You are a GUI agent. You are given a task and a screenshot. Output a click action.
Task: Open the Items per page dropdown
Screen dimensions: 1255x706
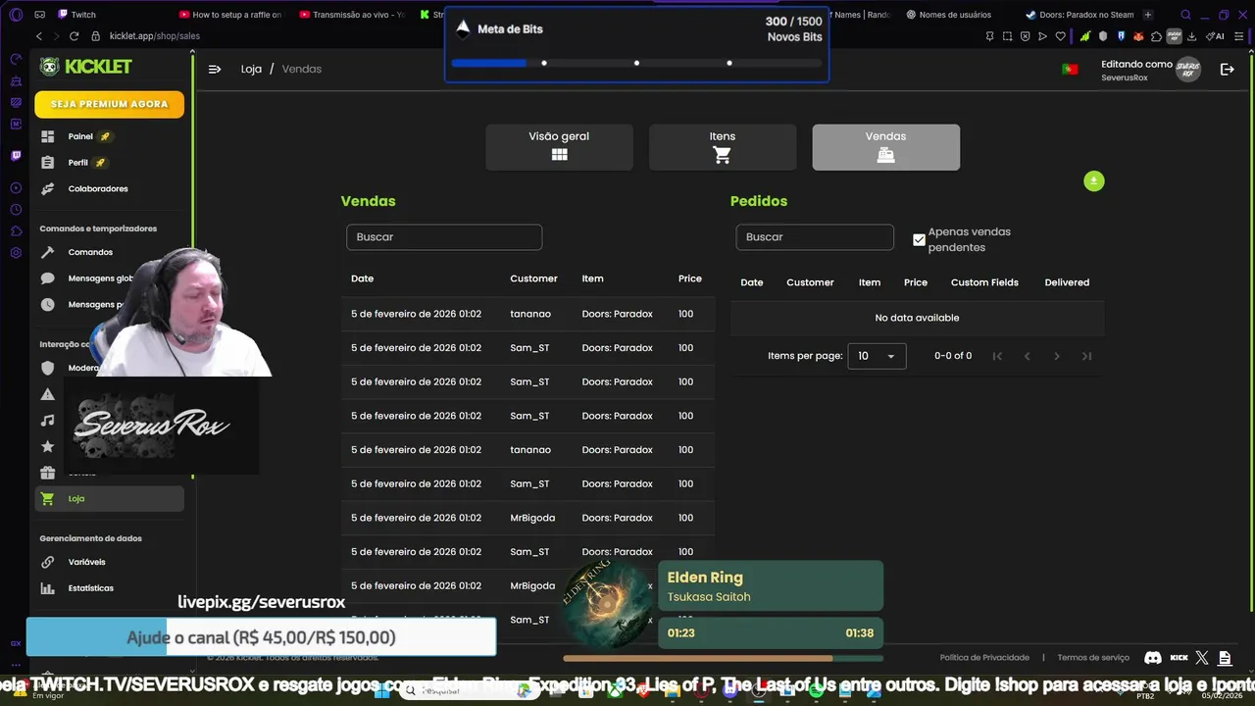point(877,356)
